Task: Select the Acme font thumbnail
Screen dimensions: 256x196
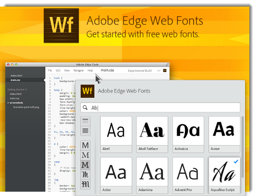Action: tap(224, 134)
